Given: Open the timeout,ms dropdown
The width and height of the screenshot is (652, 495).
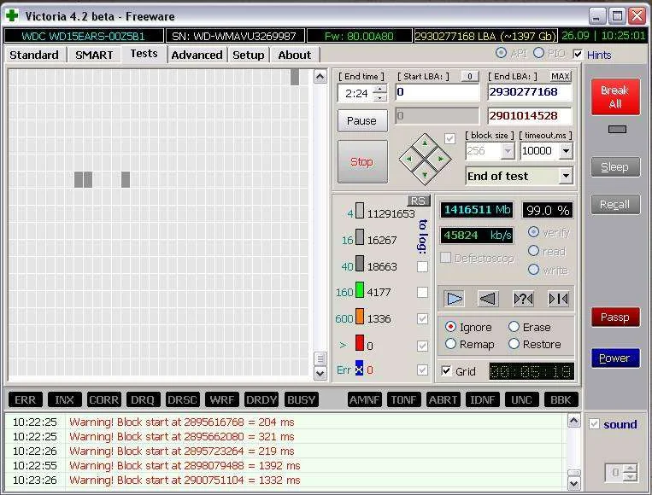Looking at the screenshot, I should (x=566, y=151).
